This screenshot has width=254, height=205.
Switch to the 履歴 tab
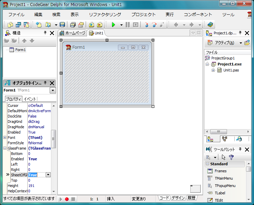[x=191, y=198]
